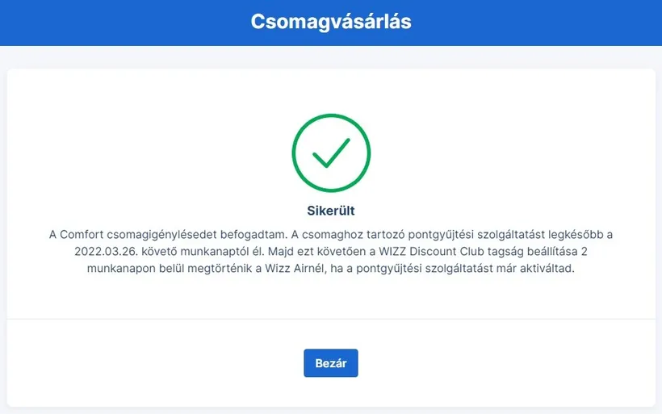Select the bold Sikerült heading

click(x=331, y=211)
